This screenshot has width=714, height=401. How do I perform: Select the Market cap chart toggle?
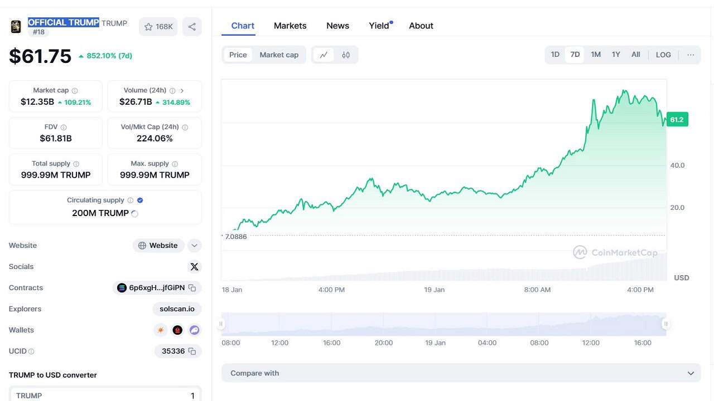point(279,55)
